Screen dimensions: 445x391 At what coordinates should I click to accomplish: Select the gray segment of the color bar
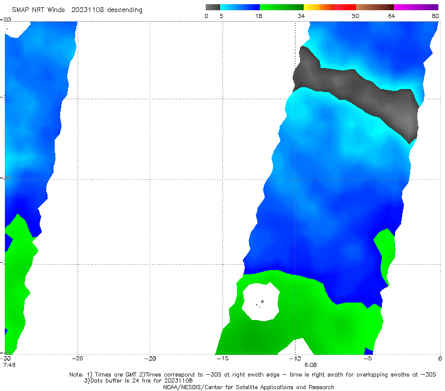213,7
